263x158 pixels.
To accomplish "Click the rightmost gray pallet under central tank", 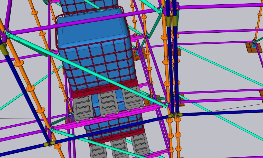I will point(132,98).
